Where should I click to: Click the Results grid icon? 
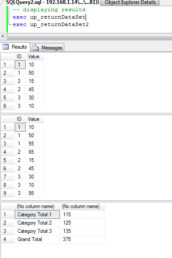click(x=6, y=47)
